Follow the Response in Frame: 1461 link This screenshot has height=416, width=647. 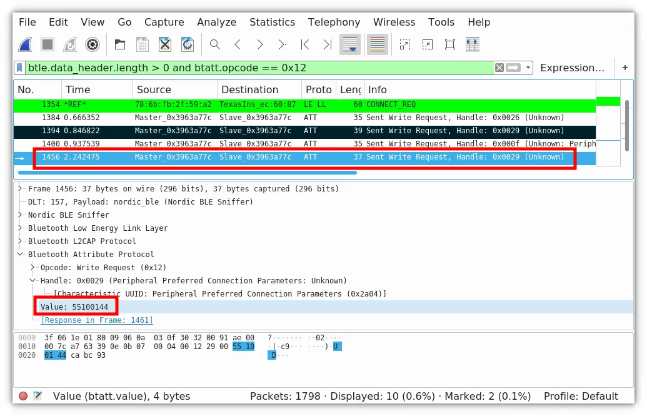coord(97,320)
